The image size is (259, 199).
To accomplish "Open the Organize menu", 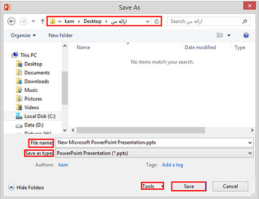I will [23, 35].
